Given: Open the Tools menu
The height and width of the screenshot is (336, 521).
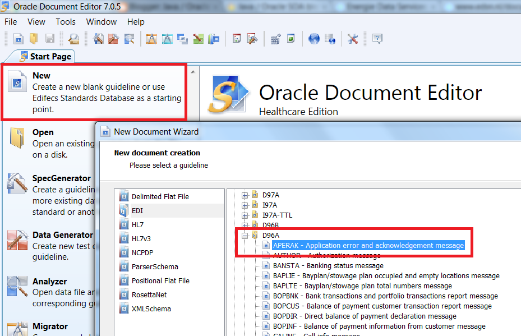Looking at the screenshot, I should click(x=66, y=22).
